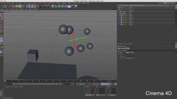The width and height of the screenshot is (177, 99).
Task: Play the animation forward
Action: click(x=81, y=84)
